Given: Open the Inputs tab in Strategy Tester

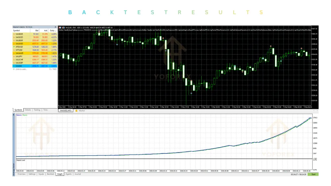Looking at the screenshot, I should pyautogui.click(x=41, y=174).
